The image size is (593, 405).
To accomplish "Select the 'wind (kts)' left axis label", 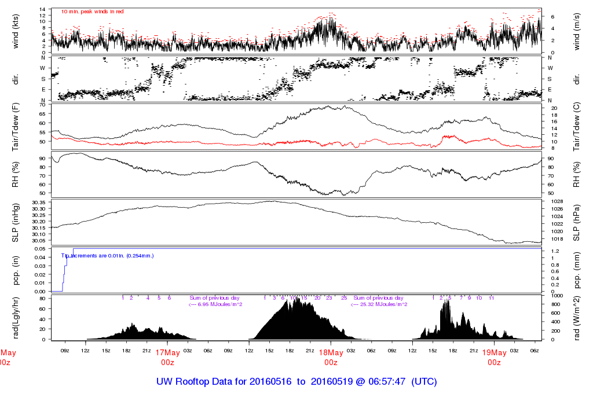I will point(16,31).
